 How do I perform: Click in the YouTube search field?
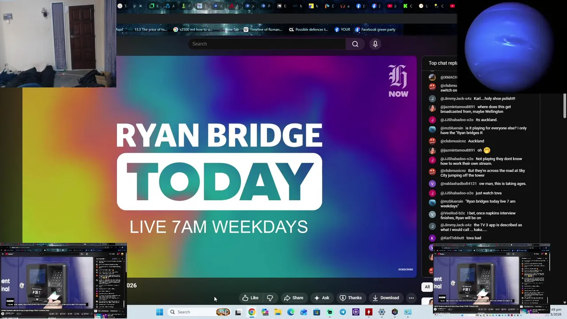[x=267, y=44]
